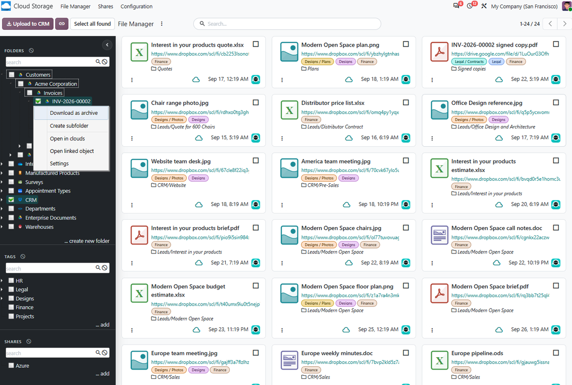Screen dimensions: 572x385
Task: Click the share link icon button
Action: point(62,24)
